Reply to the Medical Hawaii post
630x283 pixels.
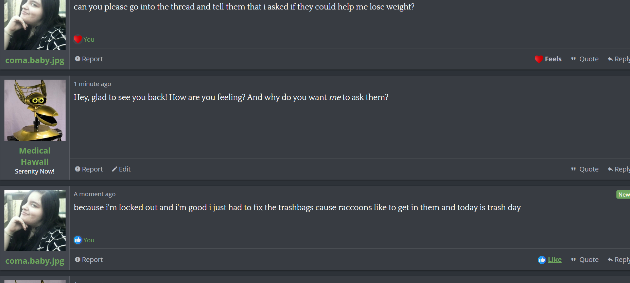point(619,169)
